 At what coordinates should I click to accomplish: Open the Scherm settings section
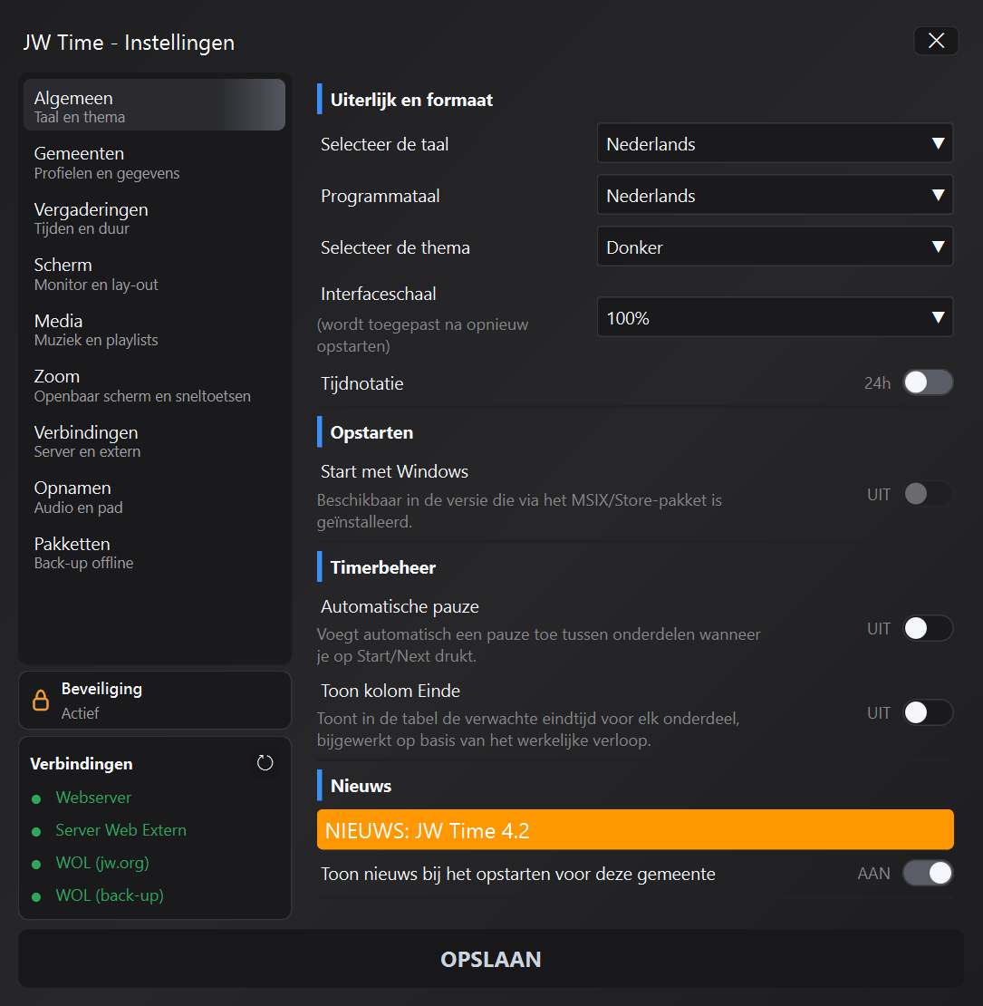154,274
